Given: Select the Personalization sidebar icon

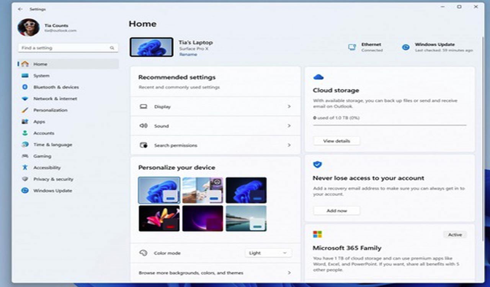Looking at the screenshot, I should [x=51, y=110].
